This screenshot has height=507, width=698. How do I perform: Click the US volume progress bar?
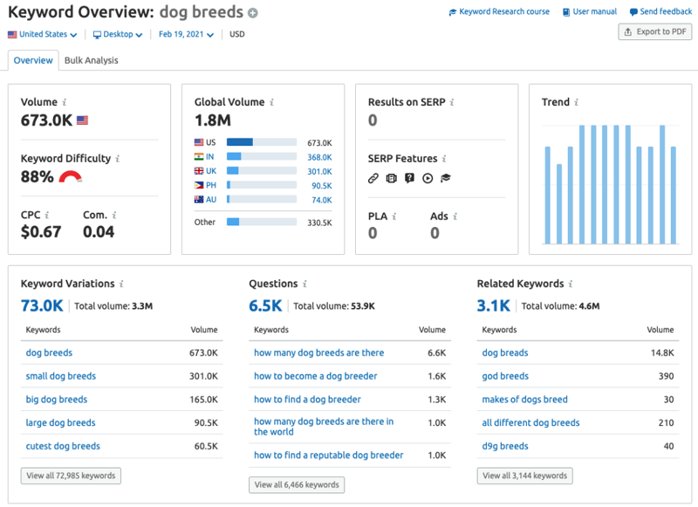[x=262, y=142]
